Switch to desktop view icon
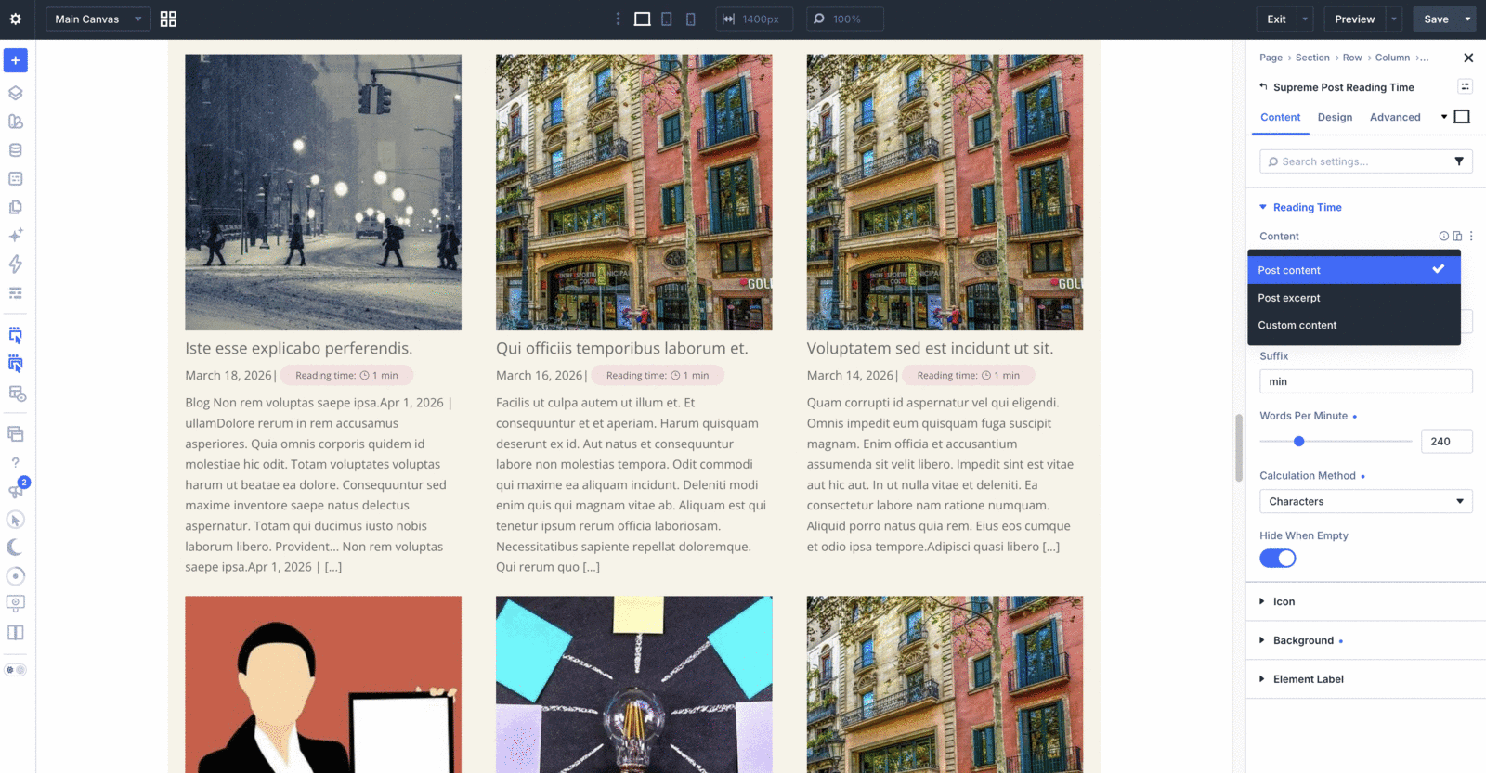 642,19
